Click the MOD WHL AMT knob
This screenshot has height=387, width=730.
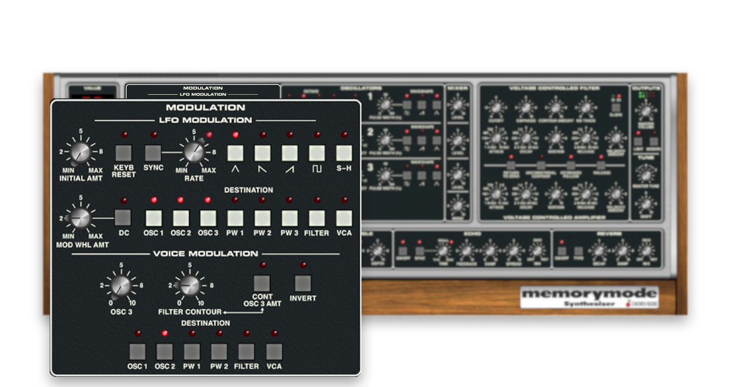coord(81,217)
